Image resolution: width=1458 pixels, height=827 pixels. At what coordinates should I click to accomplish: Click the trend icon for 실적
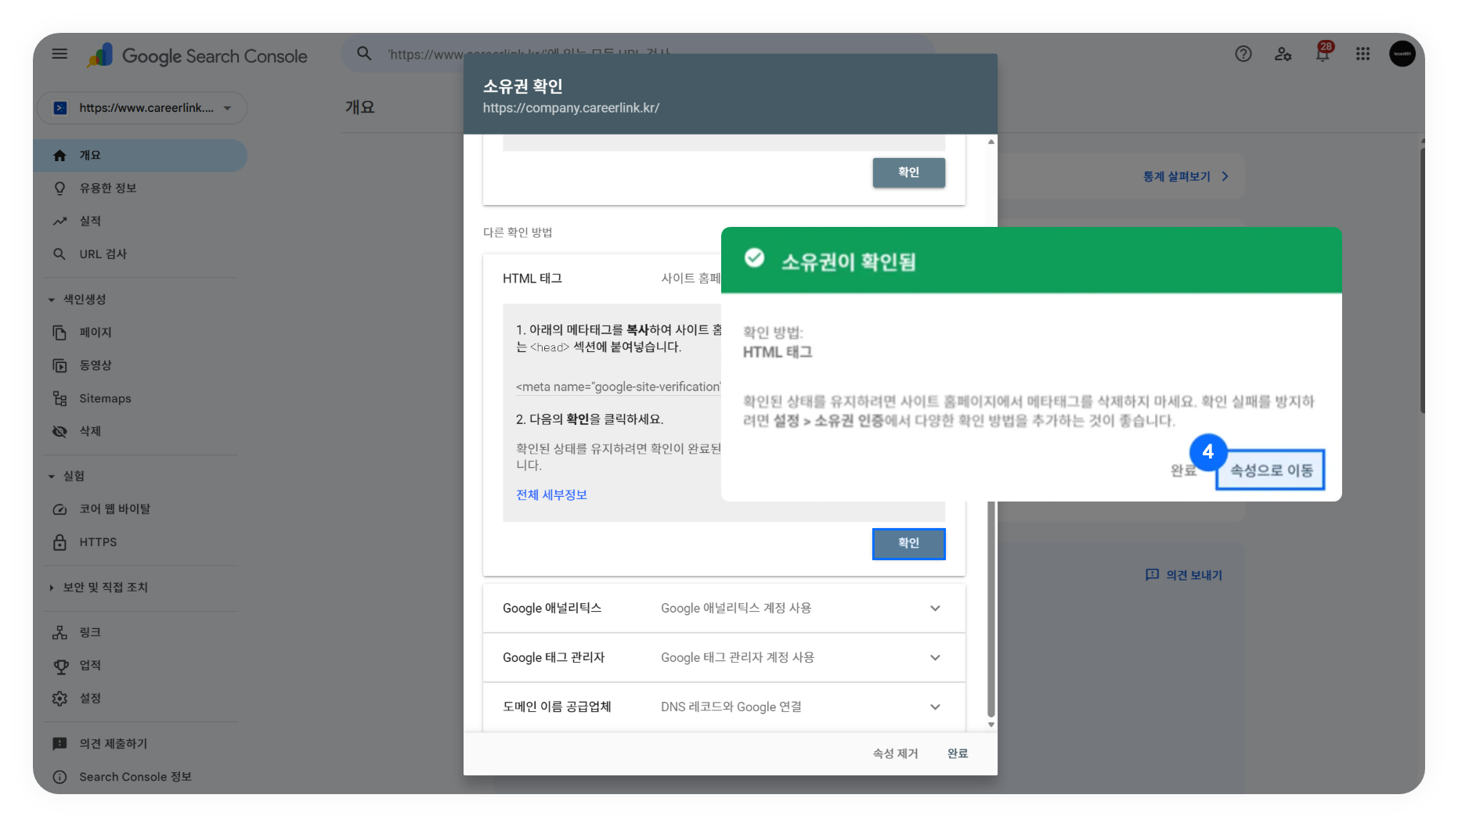pyautogui.click(x=60, y=221)
